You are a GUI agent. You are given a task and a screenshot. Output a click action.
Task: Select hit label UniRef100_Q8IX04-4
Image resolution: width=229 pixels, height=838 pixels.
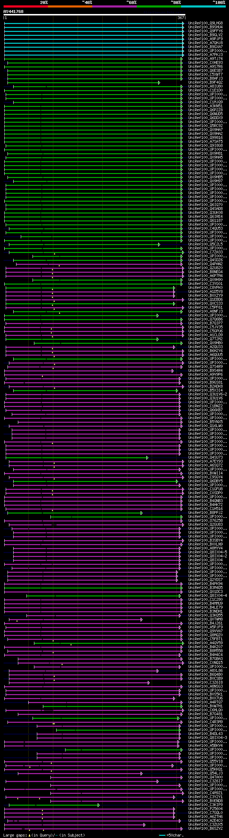(x=208, y=596)
